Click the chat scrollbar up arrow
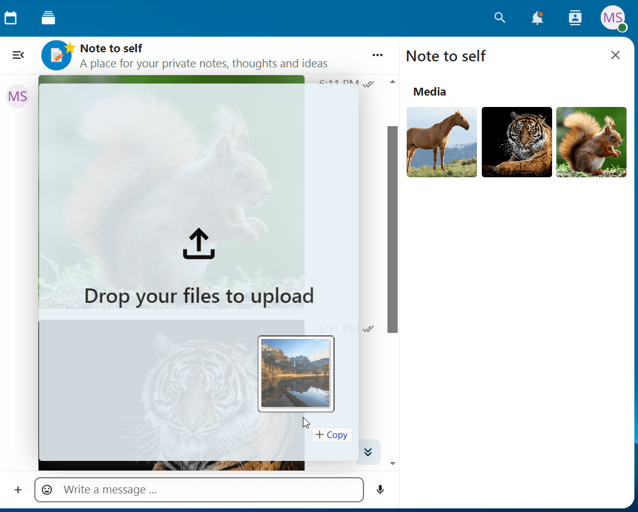This screenshot has height=512, width=638. click(x=393, y=82)
